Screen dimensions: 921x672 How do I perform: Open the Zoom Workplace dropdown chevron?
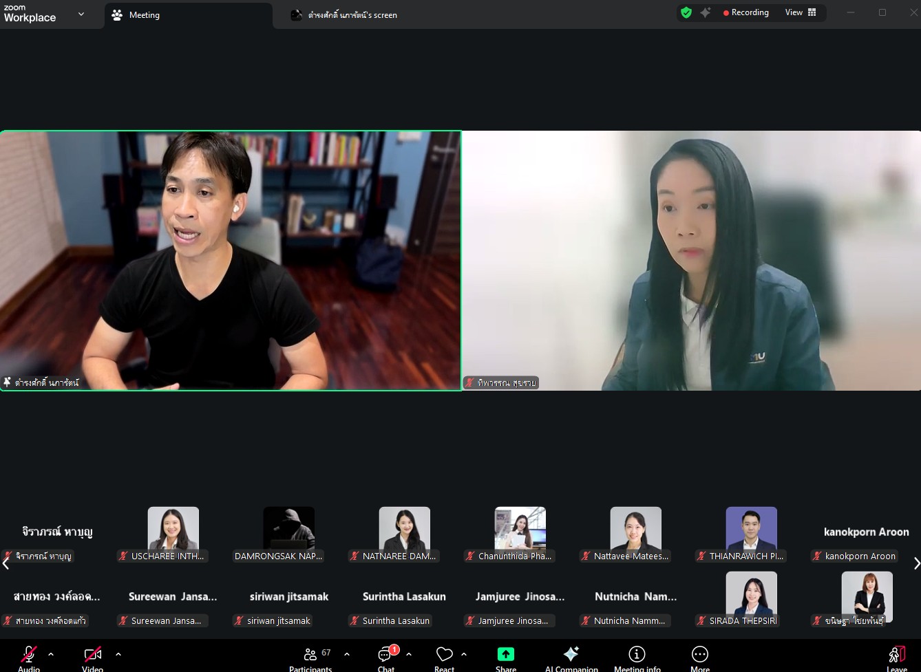[x=81, y=14]
